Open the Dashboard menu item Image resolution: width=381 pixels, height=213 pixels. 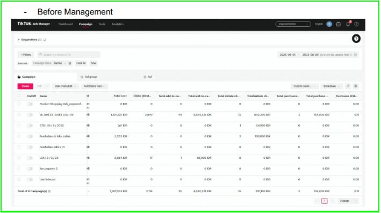(x=66, y=24)
